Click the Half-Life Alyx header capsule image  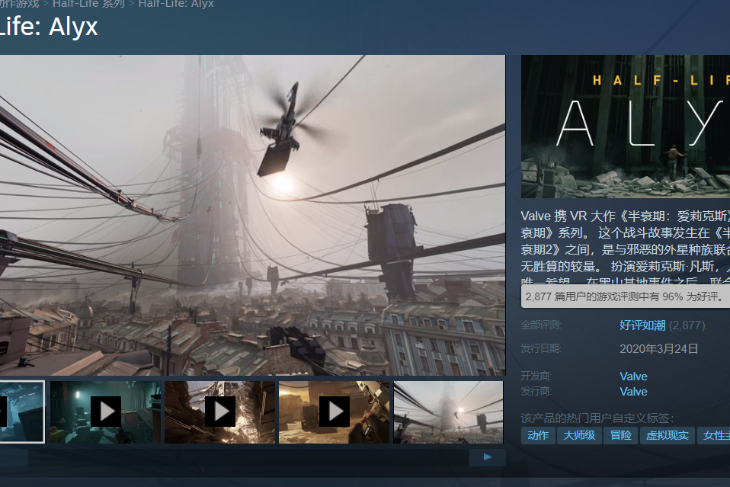626,127
